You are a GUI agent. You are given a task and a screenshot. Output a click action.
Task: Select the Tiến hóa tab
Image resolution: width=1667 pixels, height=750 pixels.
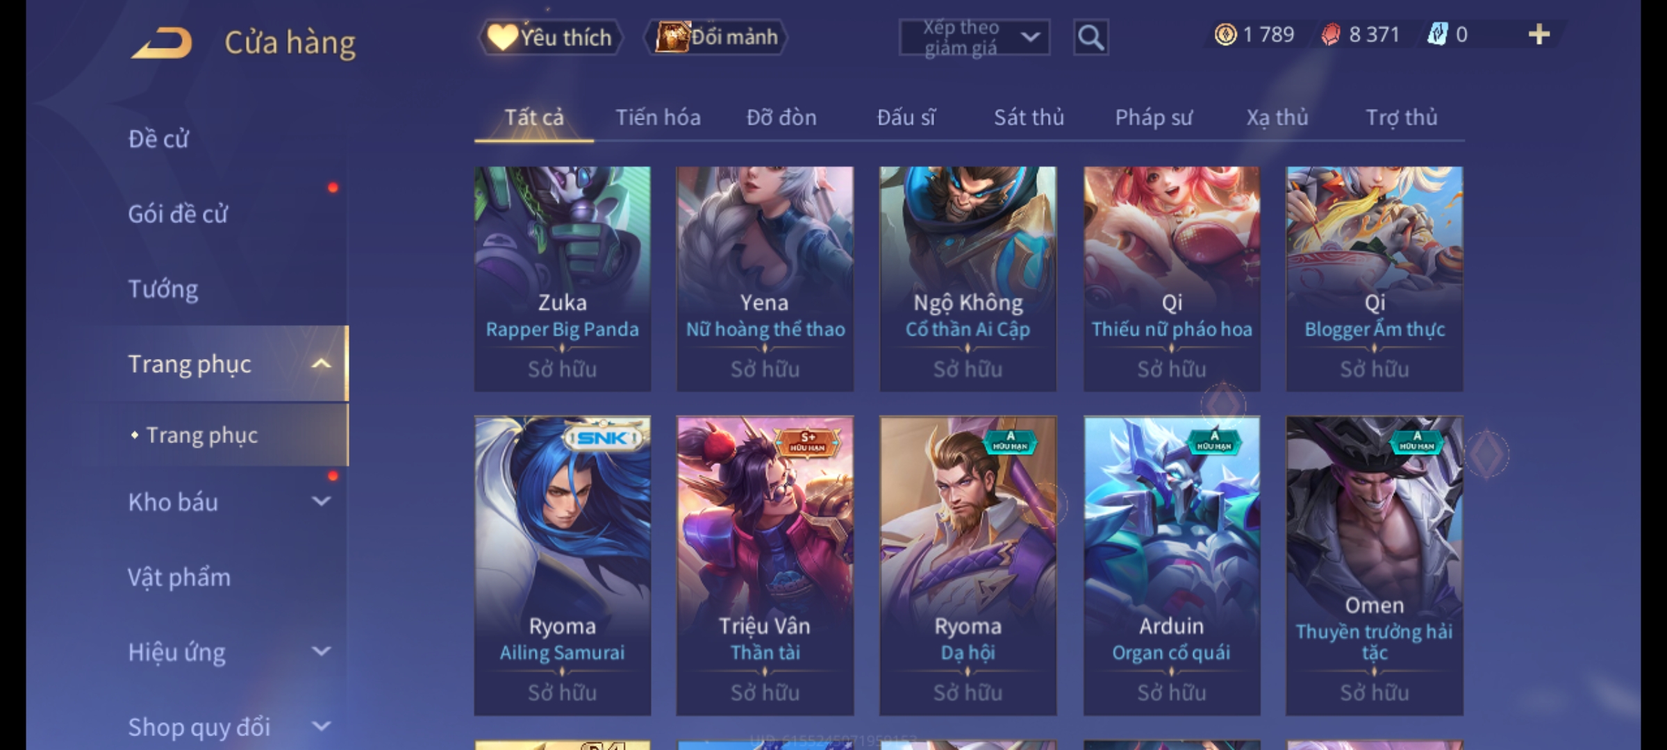658,117
